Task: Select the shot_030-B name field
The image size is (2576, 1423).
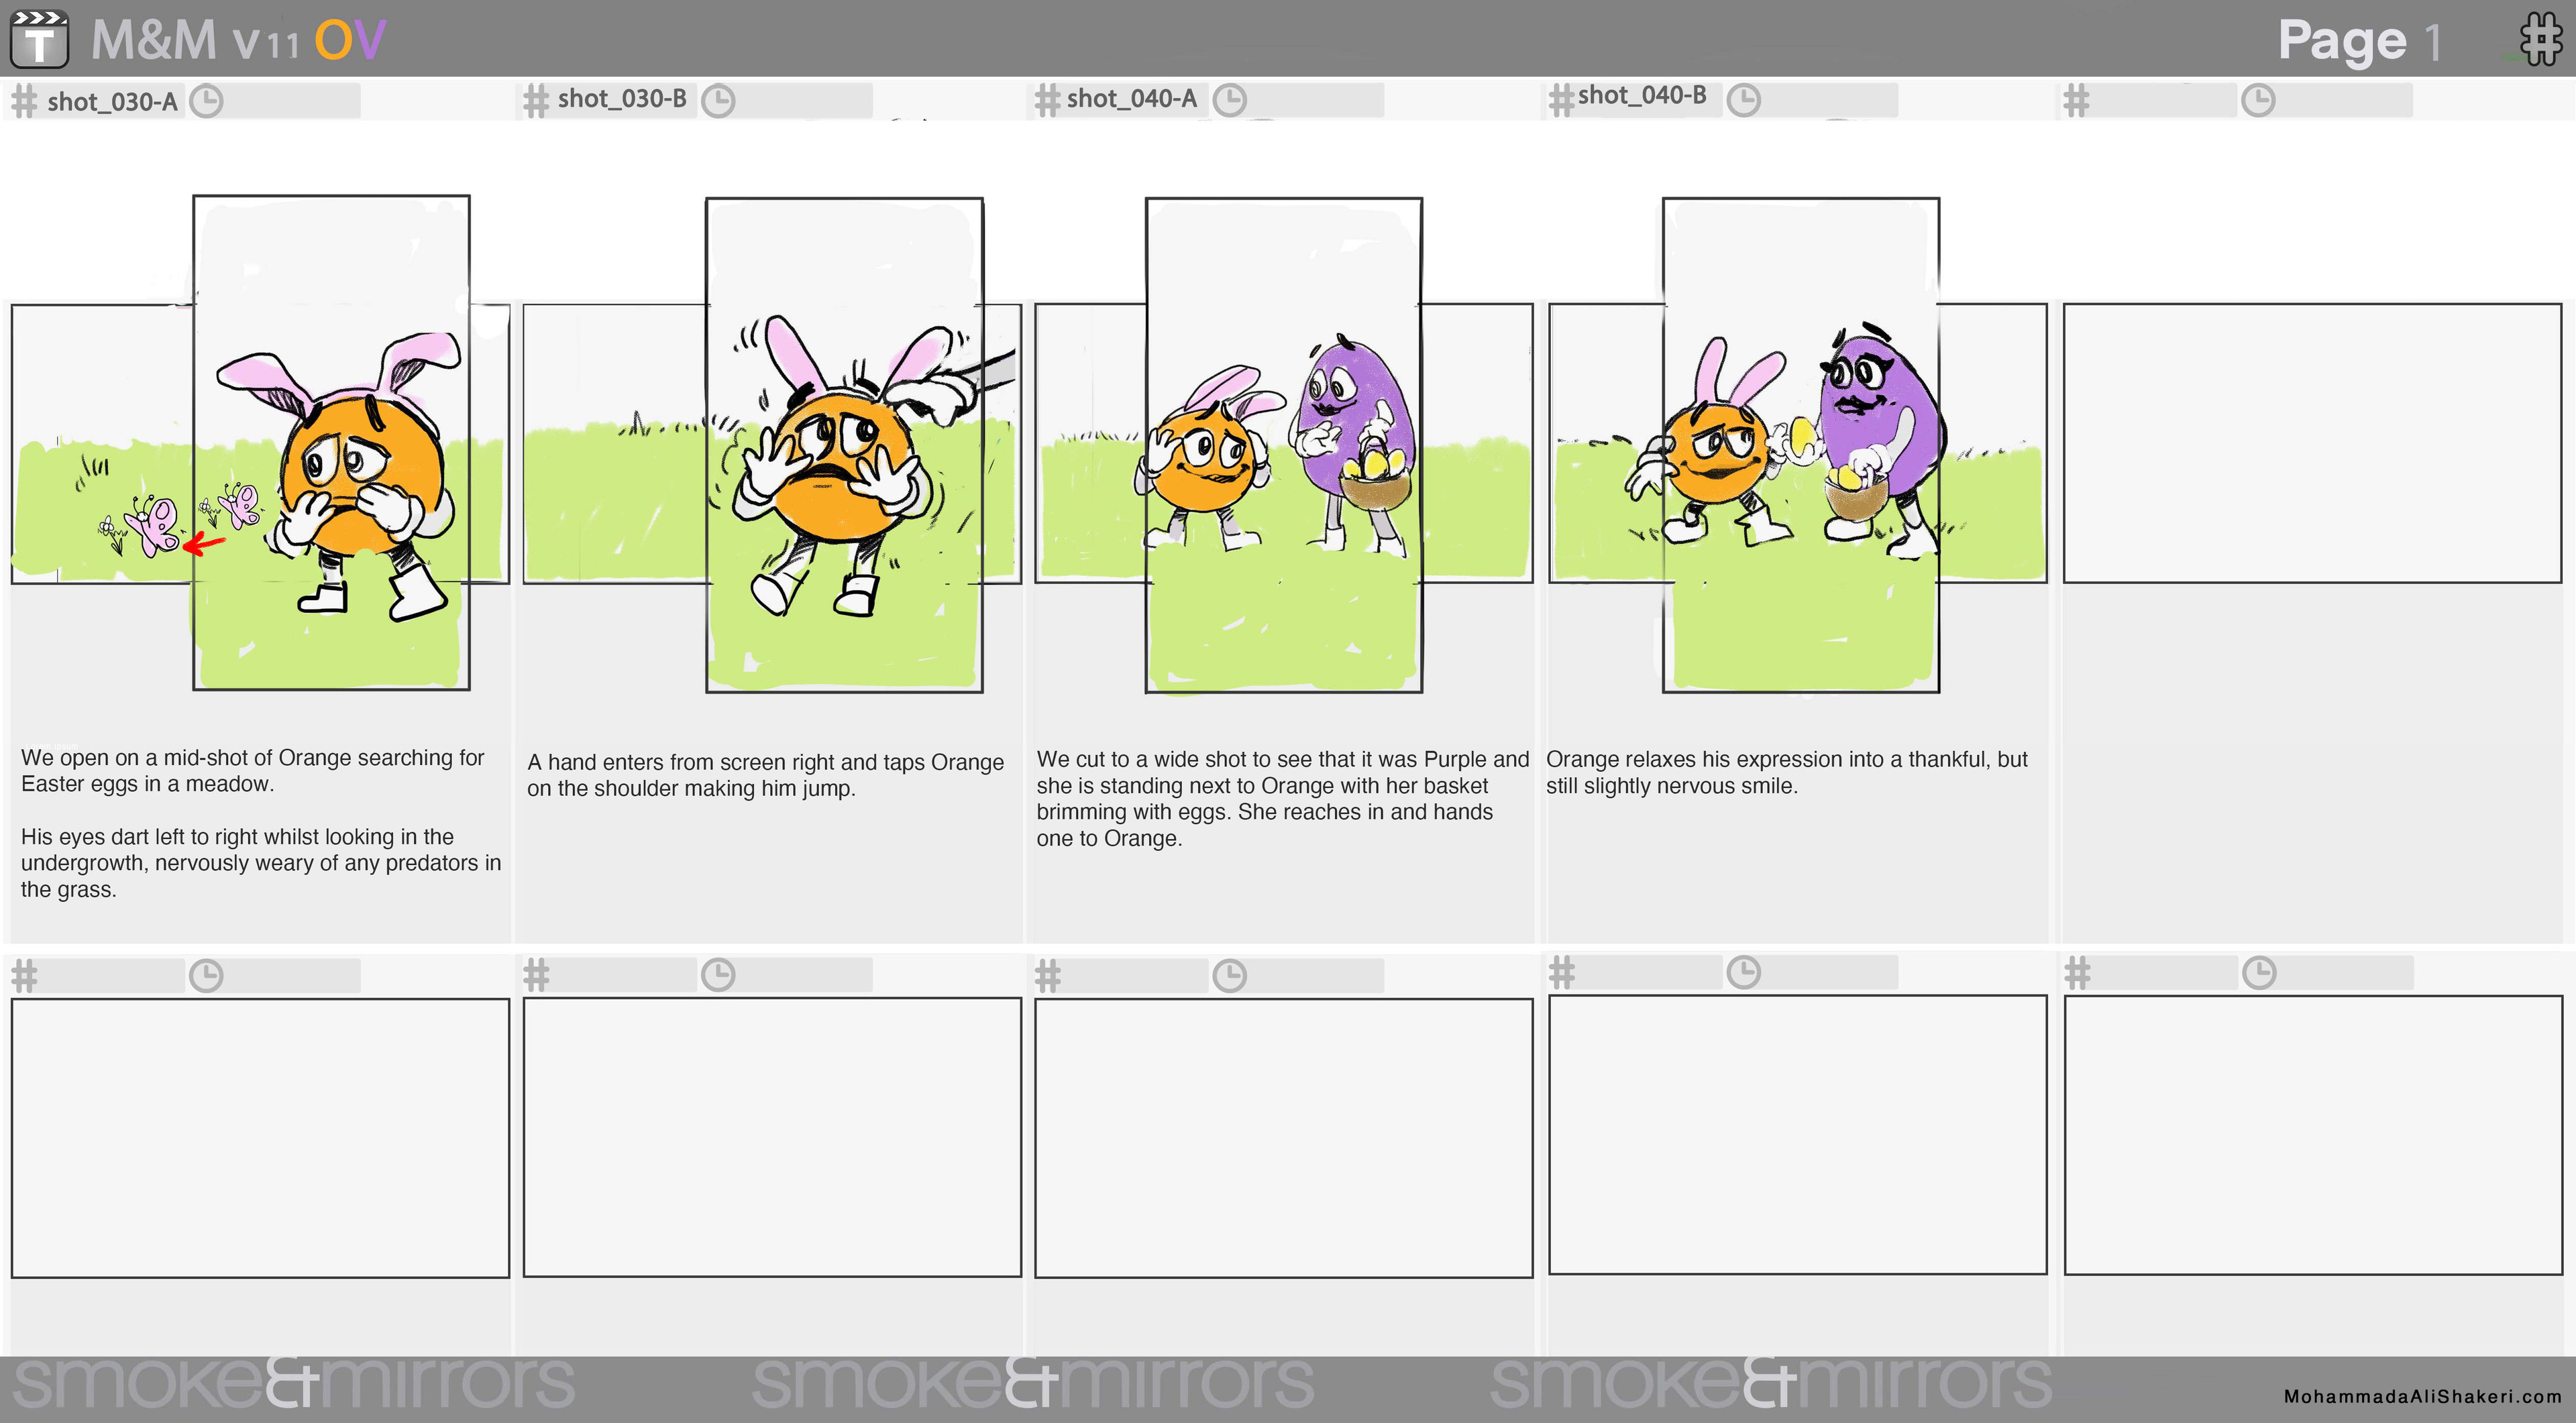Action: tap(623, 99)
